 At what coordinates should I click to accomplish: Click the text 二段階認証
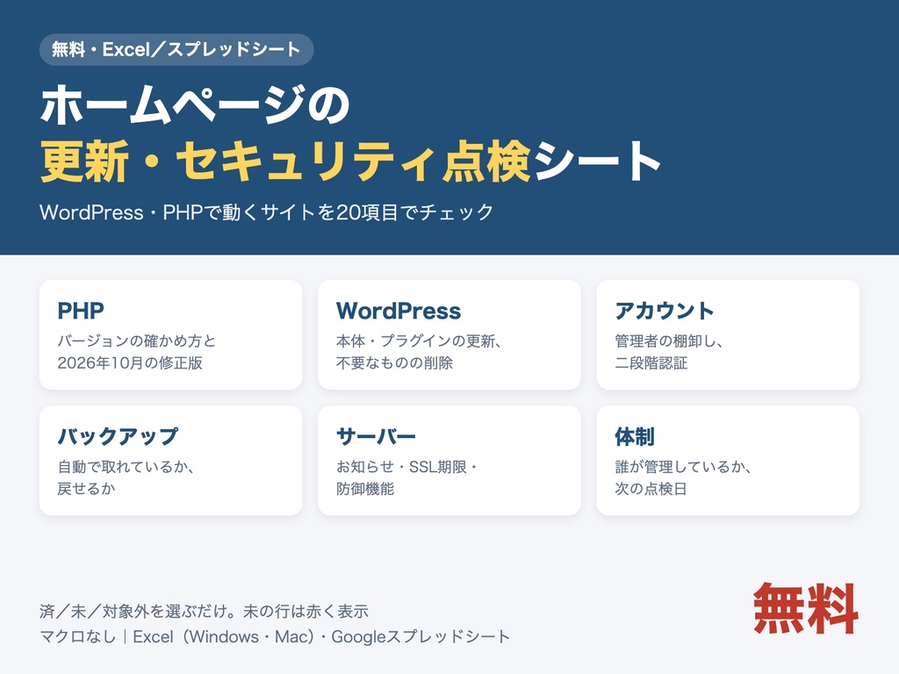(651, 362)
